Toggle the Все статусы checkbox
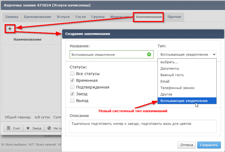Screen dimensions: 225x152 point(72,74)
